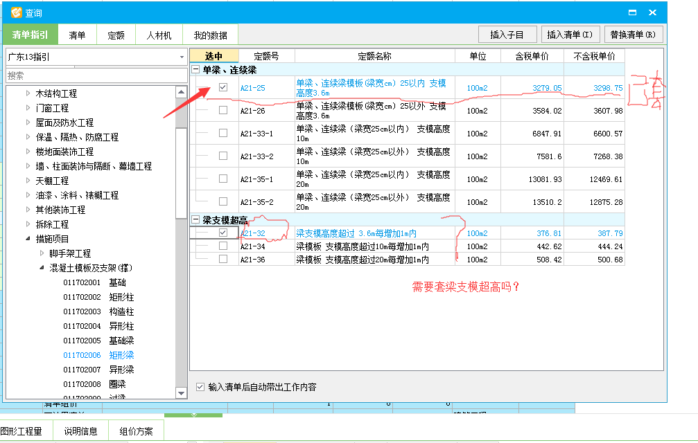Check the A21-33-2 row checkbox

223,156
